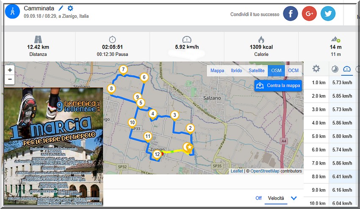The height and width of the screenshot is (209, 360).
Task: Select the Ibrido map layer
Action: click(236, 71)
